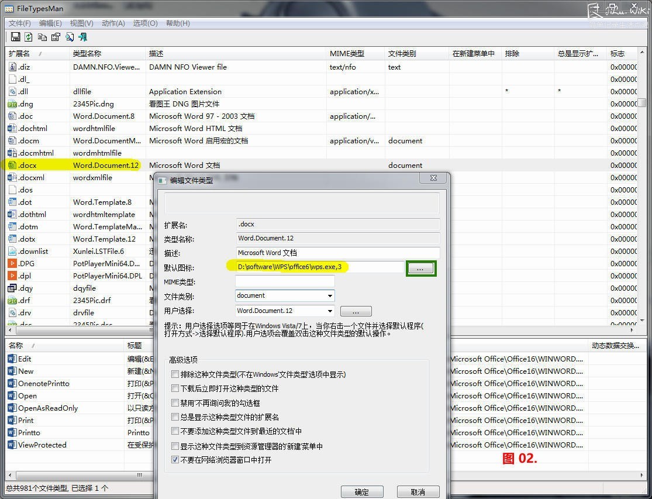Click the OnenotePrintto action icon

point(12,383)
